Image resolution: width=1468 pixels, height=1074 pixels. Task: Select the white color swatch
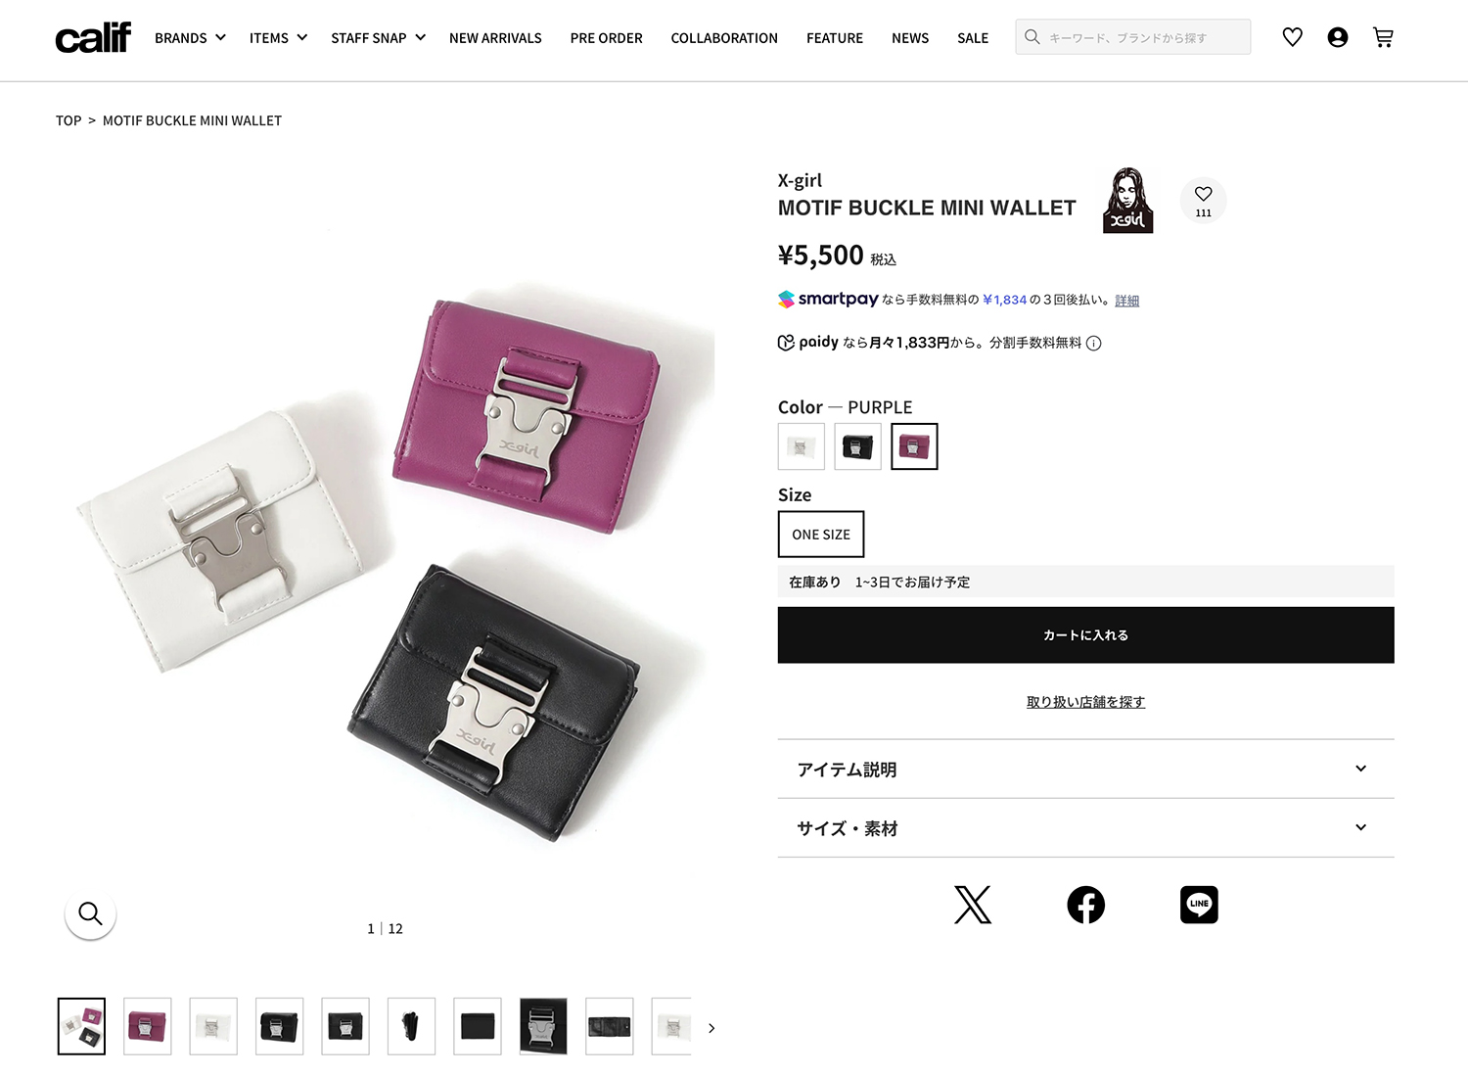coord(801,446)
